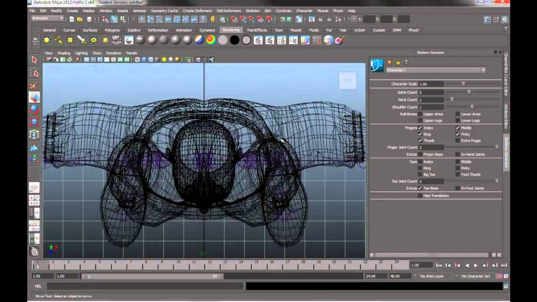Click the current frame field showing 1.00
The width and height of the screenshot is (537, 302).
tap(421, 265)
